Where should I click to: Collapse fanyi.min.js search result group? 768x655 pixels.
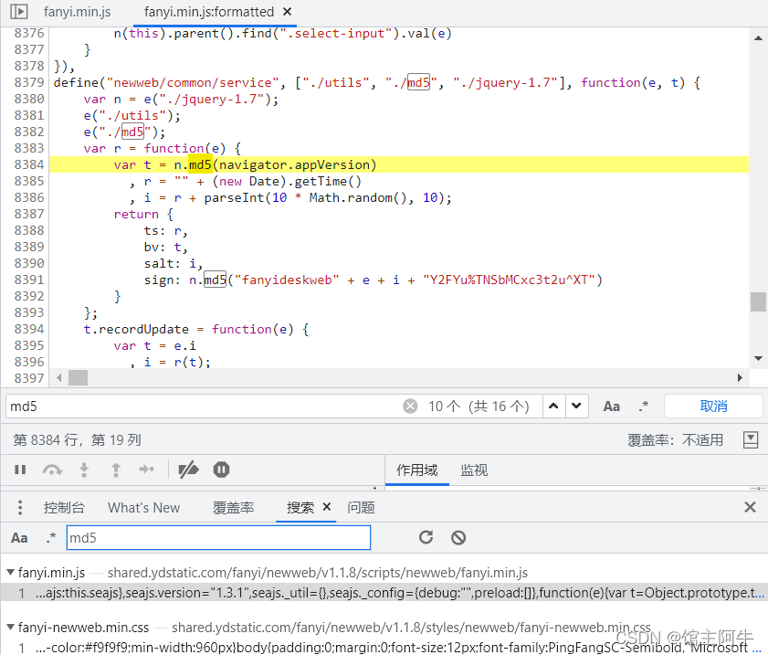point(10,572)
